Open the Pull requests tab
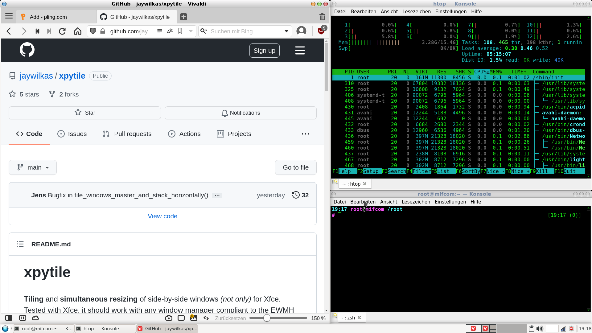The width and height of the screenshot is (592, 333). coord(127,134)
